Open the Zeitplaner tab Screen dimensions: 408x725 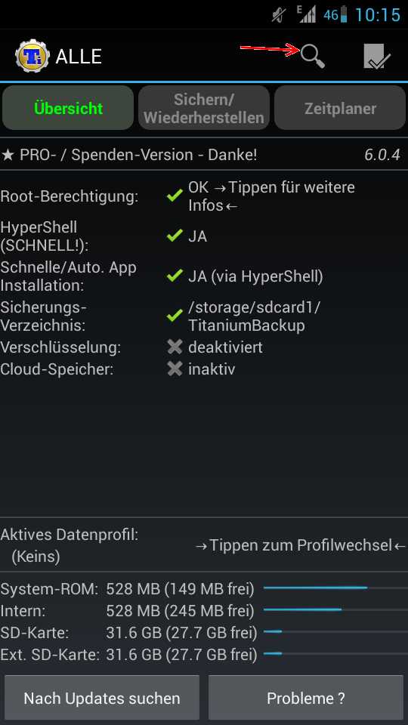click(x=340, y=108)
